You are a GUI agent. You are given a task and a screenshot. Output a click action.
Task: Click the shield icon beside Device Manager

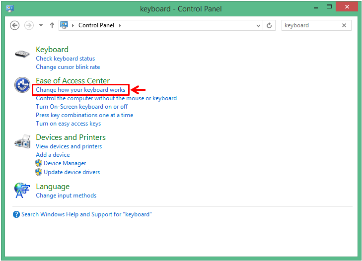click(x=39, y=163)
